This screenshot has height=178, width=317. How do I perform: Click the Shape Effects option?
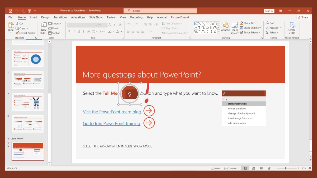tap(250, 32)
